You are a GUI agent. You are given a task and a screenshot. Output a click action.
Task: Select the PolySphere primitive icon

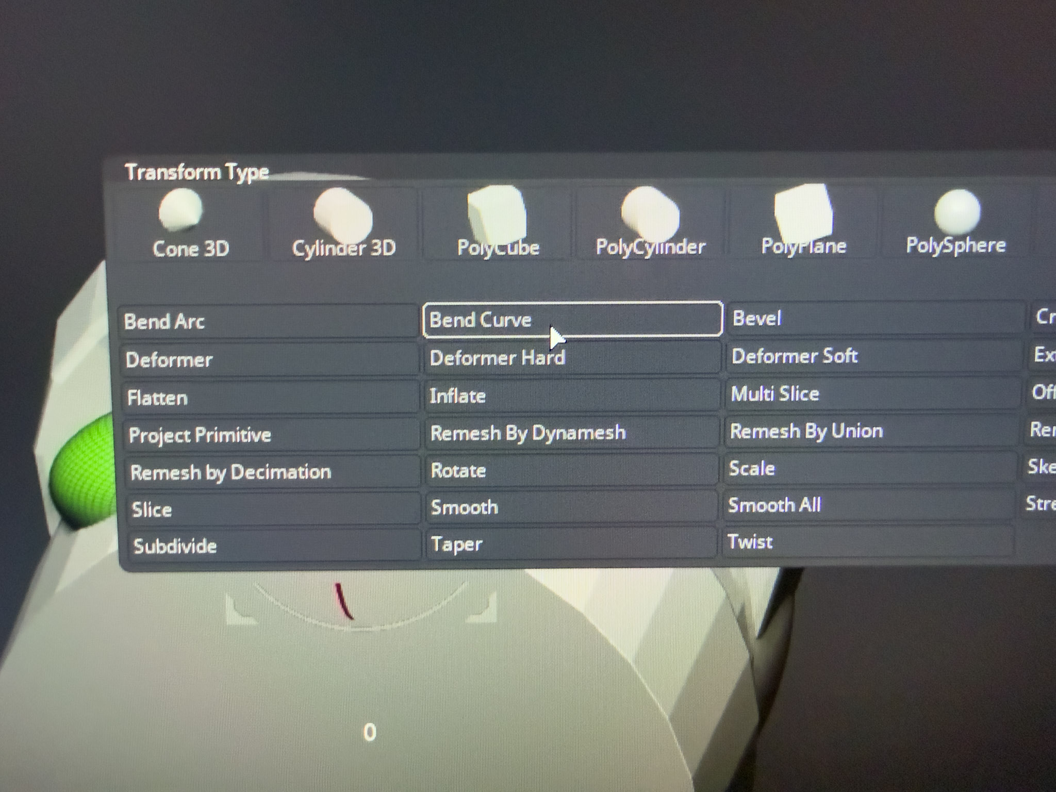pyautogui.click(x=956, y=212)
